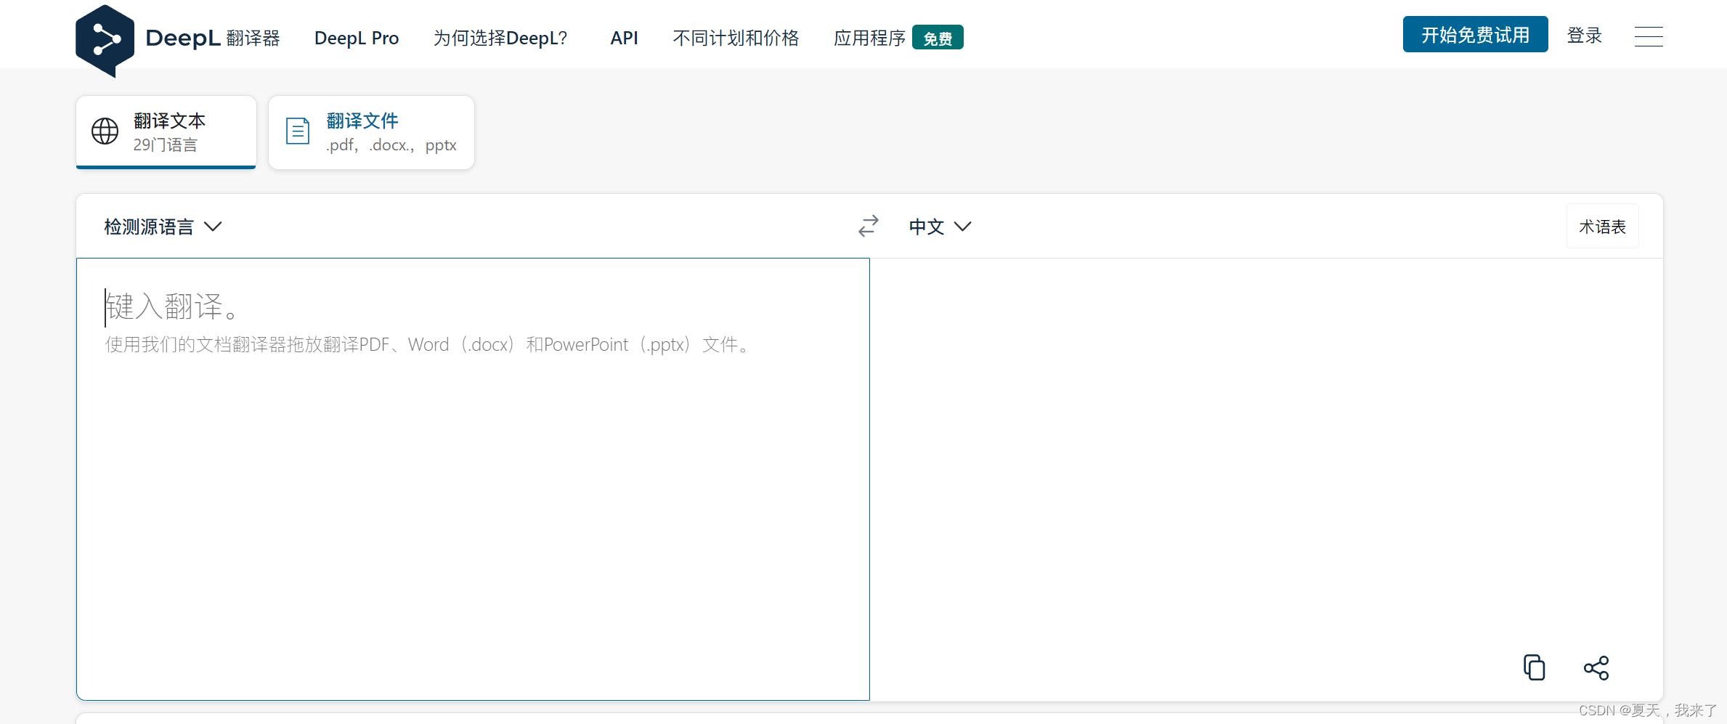Swap source and target languages

point(869,226)
